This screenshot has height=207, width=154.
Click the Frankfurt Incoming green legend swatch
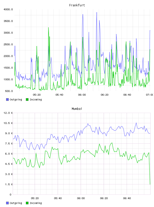tap(27, 99)
